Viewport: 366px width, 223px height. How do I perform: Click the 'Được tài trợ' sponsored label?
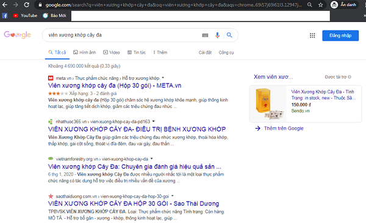335,77
